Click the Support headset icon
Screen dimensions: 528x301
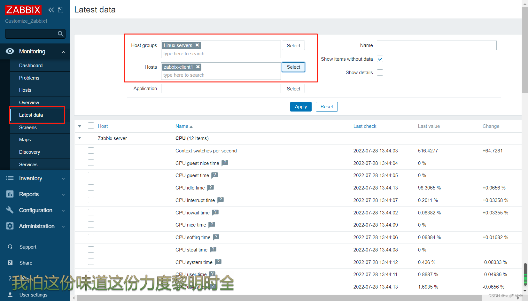(10, 247)
